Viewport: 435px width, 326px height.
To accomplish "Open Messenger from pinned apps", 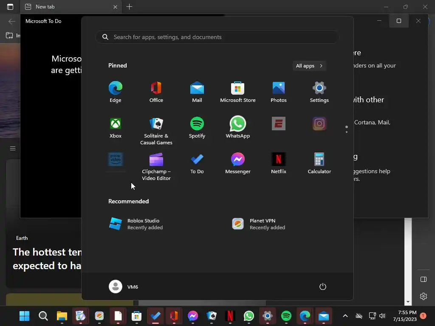I will [x=238, y=163].
